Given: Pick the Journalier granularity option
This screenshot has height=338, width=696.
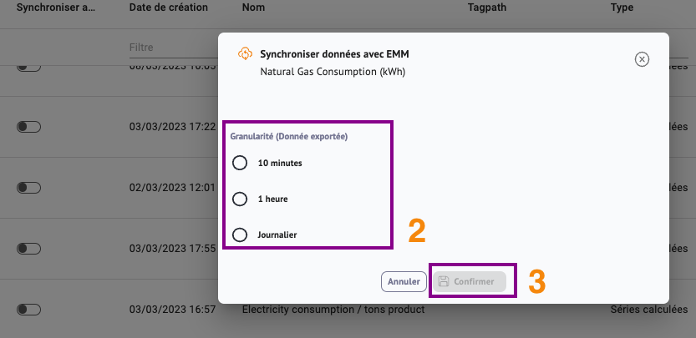Looking at the screenshot, I should pyautogui.click(x=240, y=235).
